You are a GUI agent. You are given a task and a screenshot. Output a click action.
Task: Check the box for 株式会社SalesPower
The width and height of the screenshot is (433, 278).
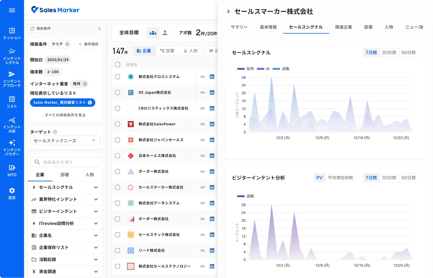click(117, 124)
